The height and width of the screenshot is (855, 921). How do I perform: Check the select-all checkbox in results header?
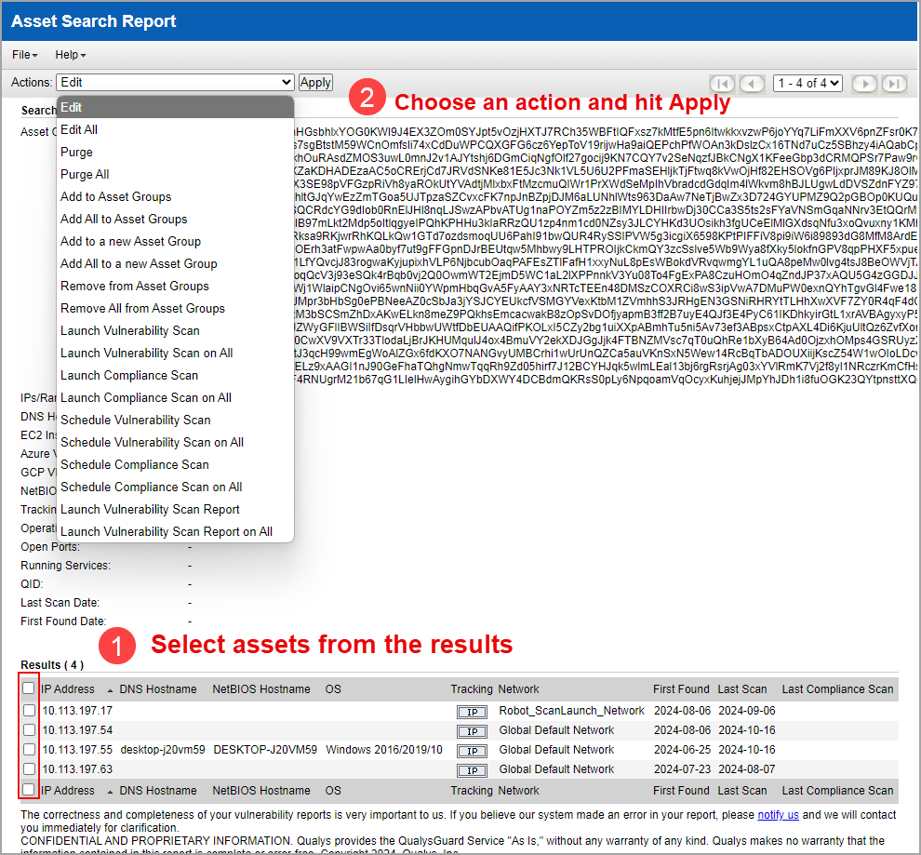(x=29, y=688)
